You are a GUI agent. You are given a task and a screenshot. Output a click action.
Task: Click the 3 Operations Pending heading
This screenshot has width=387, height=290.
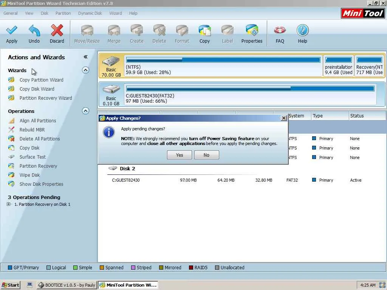(34, 197)
